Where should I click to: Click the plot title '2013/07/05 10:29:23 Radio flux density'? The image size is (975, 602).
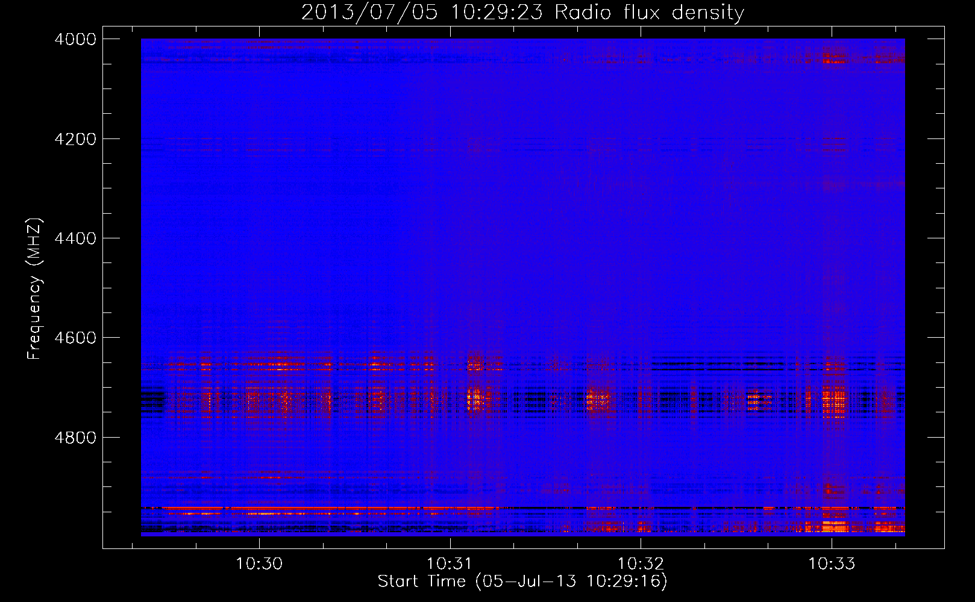click(x=522, y=13)
